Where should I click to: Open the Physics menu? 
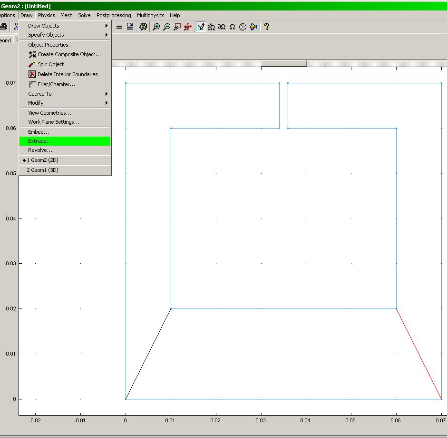pos(47,15)
